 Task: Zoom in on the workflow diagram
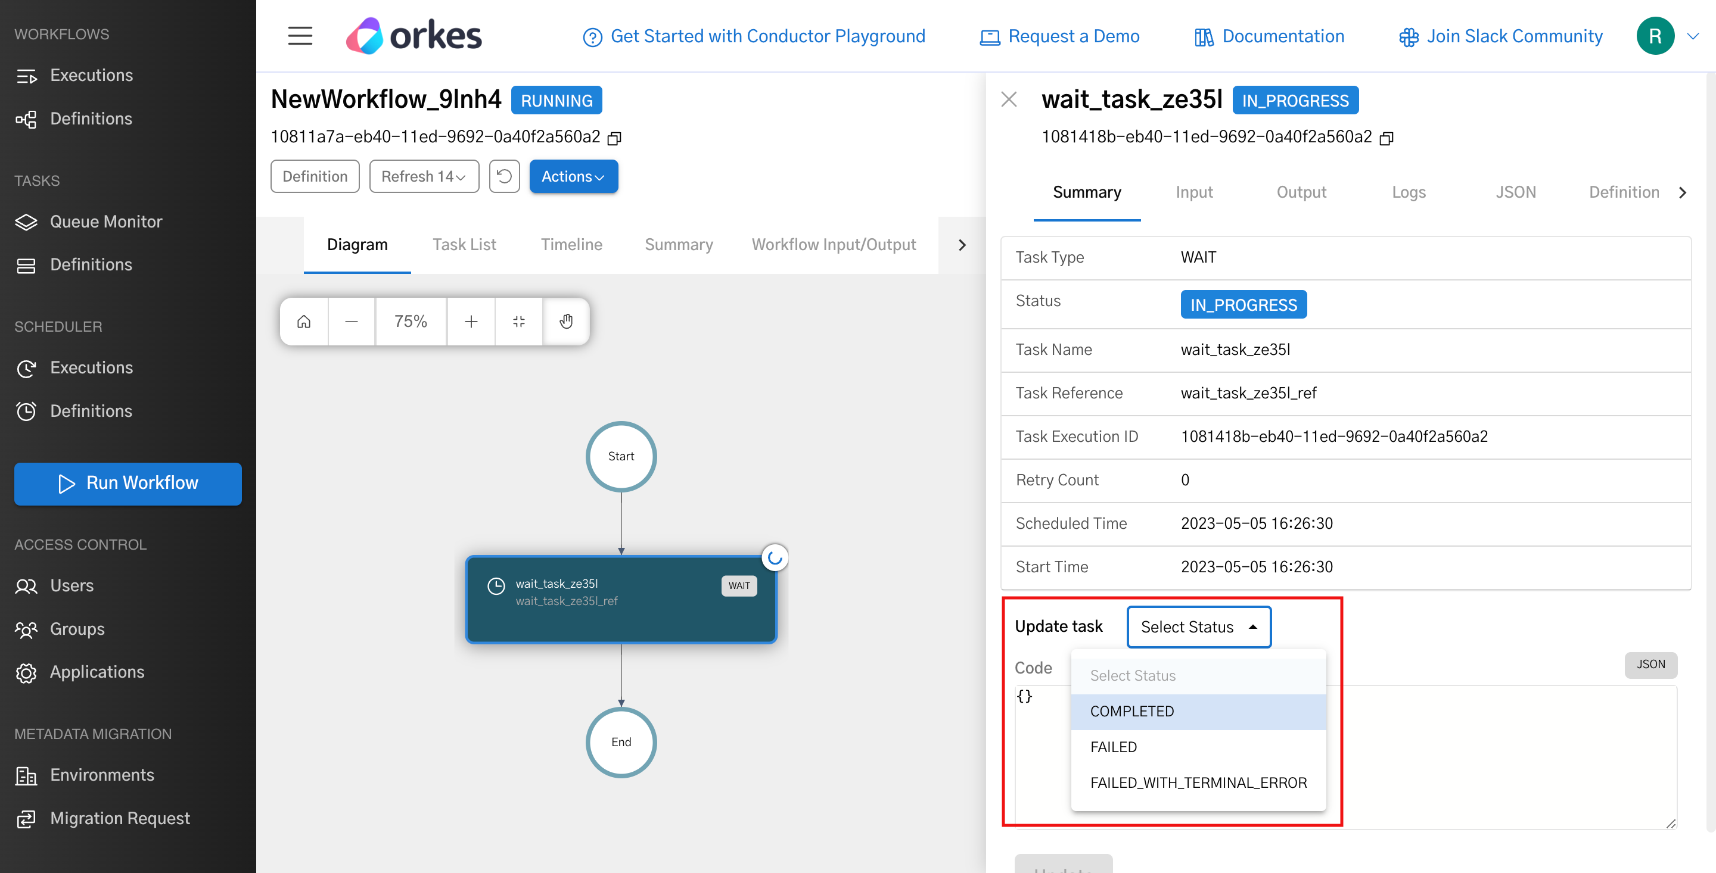471,321
